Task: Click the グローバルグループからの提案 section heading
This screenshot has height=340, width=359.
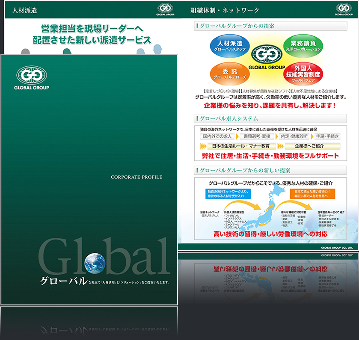Action: 237,26
